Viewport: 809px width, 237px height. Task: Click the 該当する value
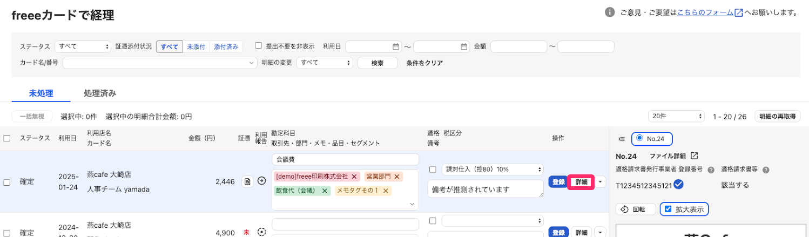pos(735,185)
